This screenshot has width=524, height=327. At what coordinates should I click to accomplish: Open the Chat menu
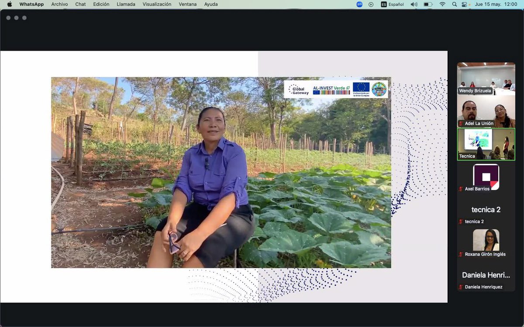[x=80, y=4]
